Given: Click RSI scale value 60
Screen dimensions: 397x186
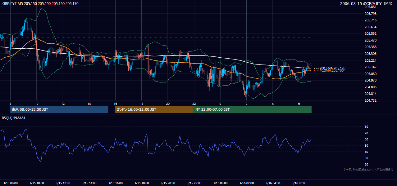Looking at the screenshot, I should point(366,139).
